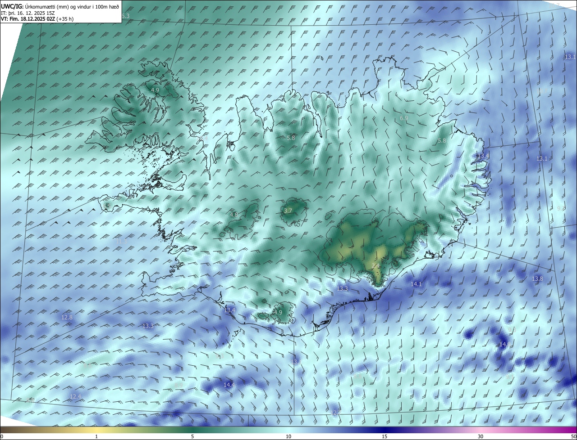
Task: Click the 4.8 value label on the map
Action: tap(234, 215)
